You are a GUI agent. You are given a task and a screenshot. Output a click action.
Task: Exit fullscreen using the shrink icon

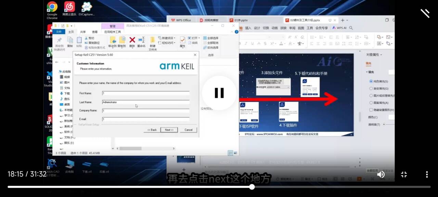[x=404, y=174]
